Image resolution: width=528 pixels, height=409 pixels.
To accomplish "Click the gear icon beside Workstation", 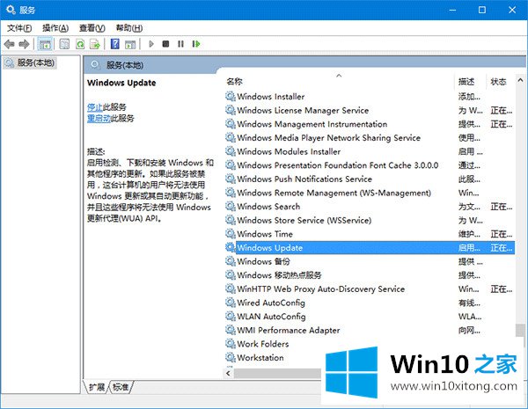I will pos(231,357).
